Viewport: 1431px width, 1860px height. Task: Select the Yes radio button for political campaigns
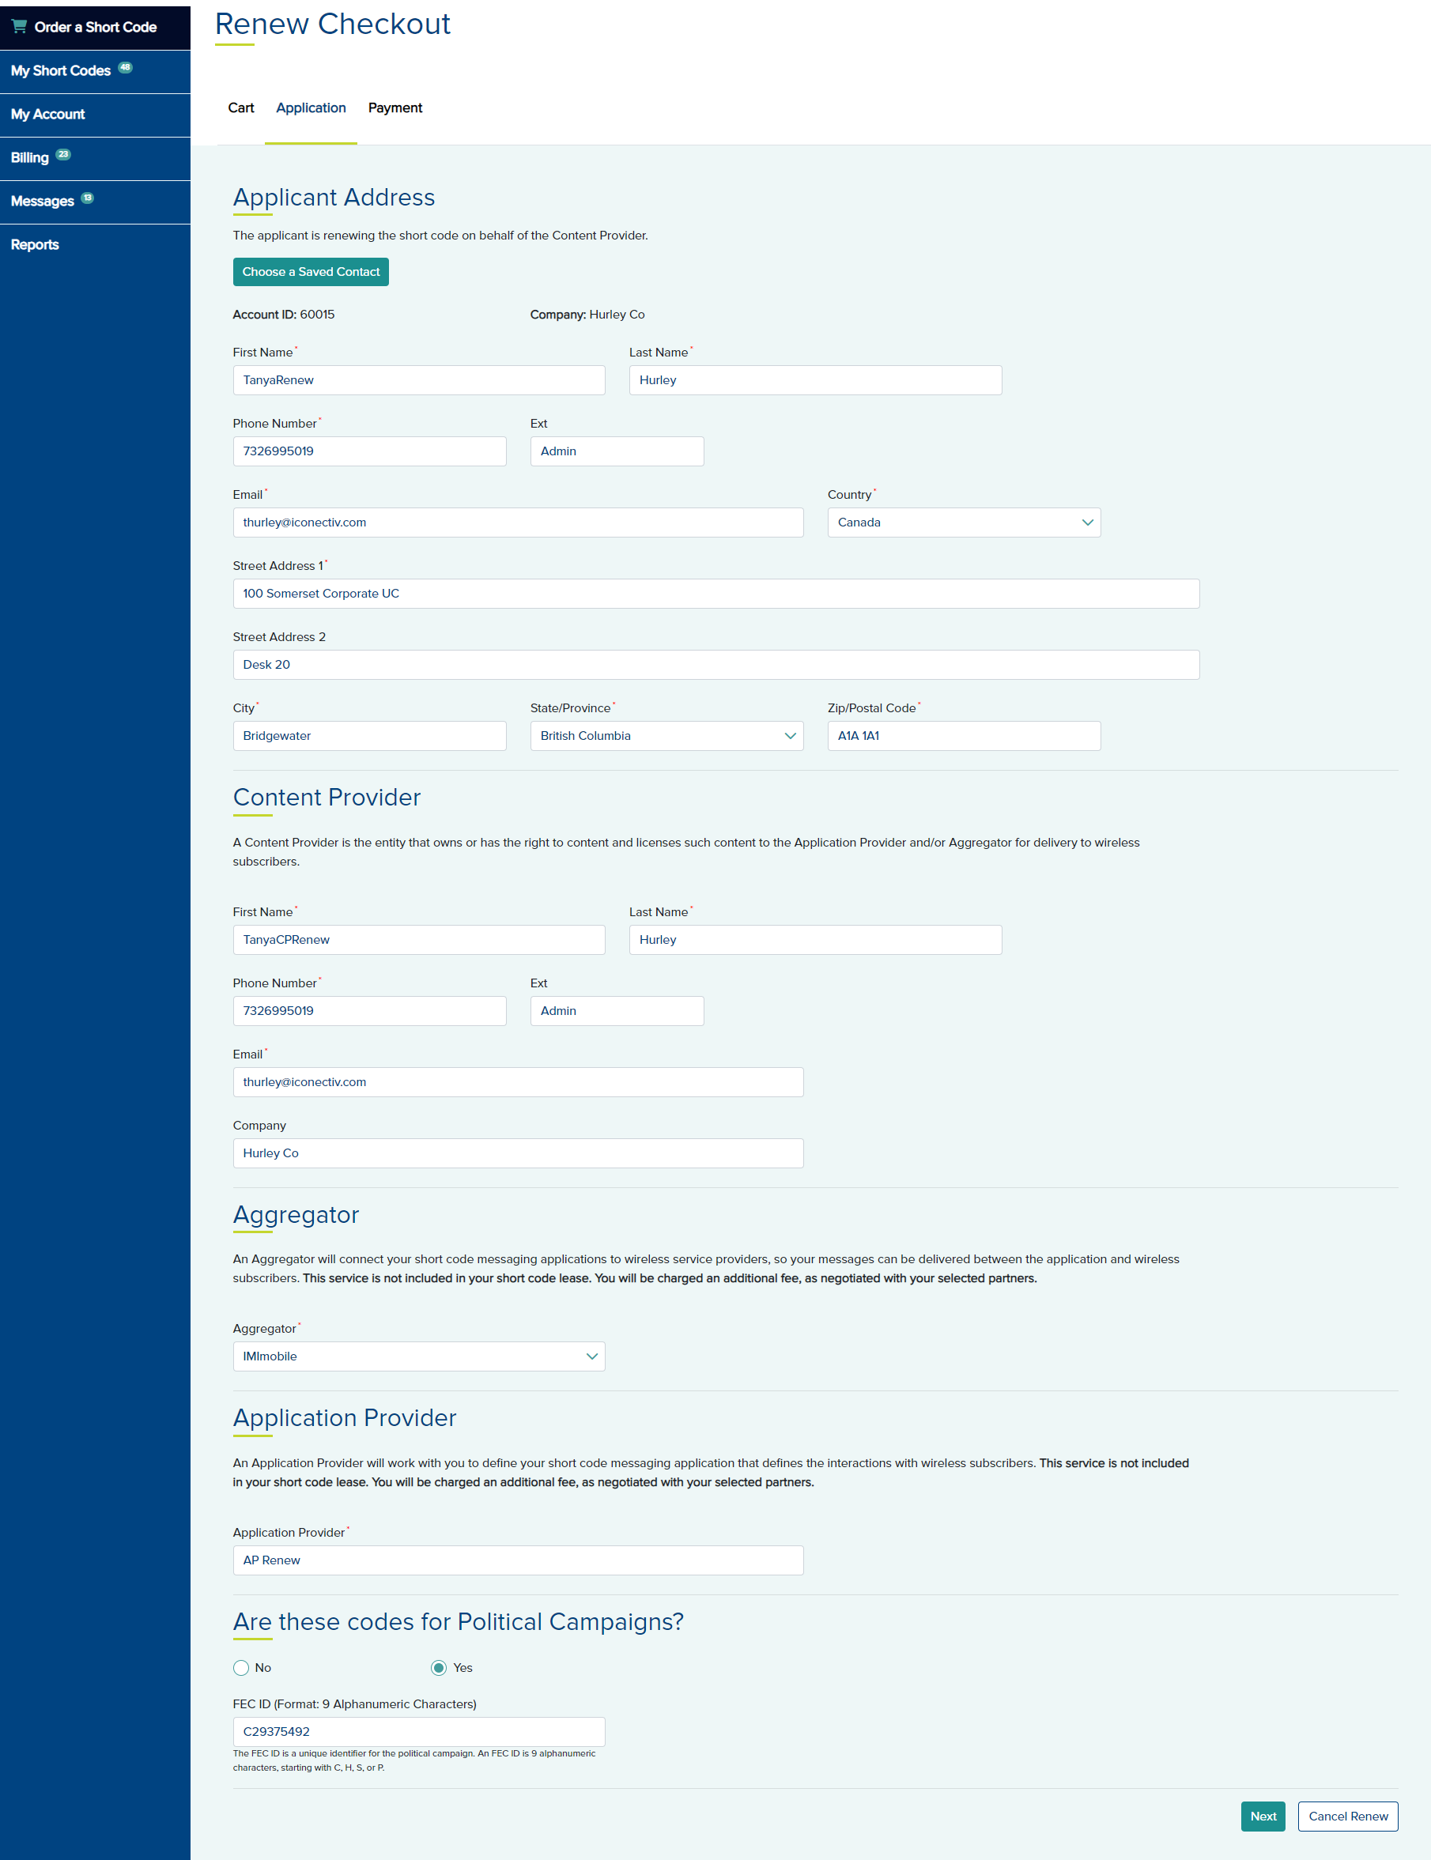[439, 1668]
